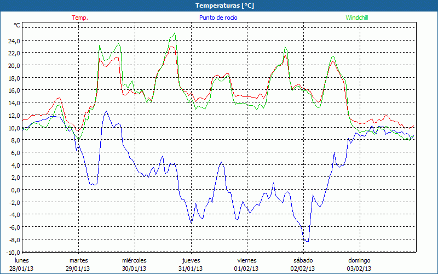Click the domingo day label
Screen dimensions: 438x274
click(359, 260)
